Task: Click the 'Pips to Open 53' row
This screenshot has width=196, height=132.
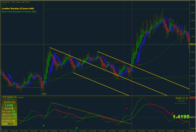Action: click(x=9, y=112)
